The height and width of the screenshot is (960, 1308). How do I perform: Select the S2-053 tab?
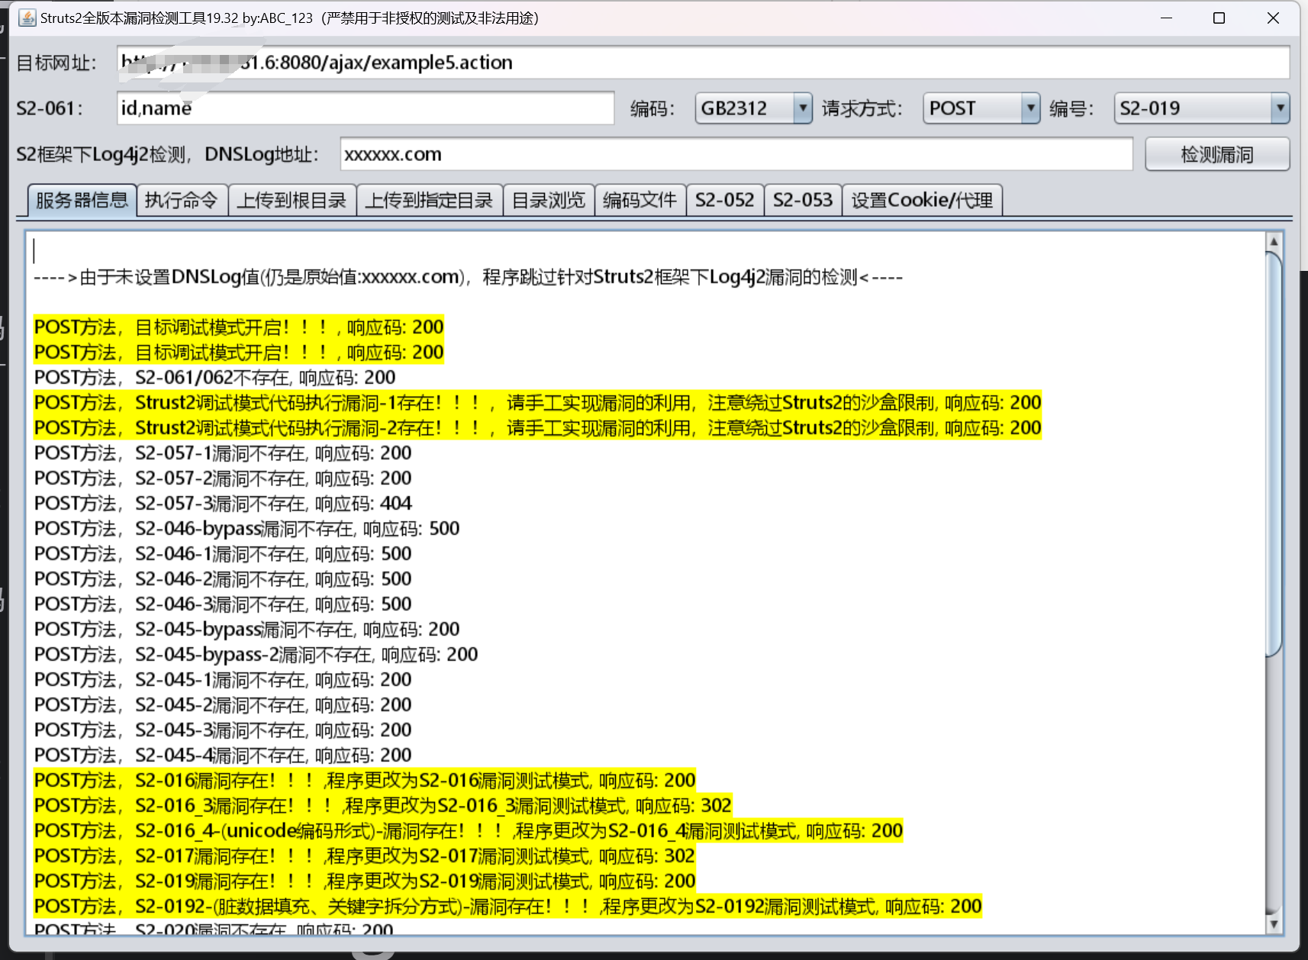[802, 201]
